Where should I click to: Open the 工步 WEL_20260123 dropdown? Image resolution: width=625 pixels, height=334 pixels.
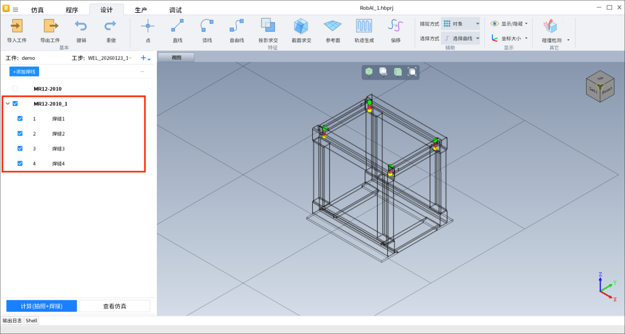[110, 58]
